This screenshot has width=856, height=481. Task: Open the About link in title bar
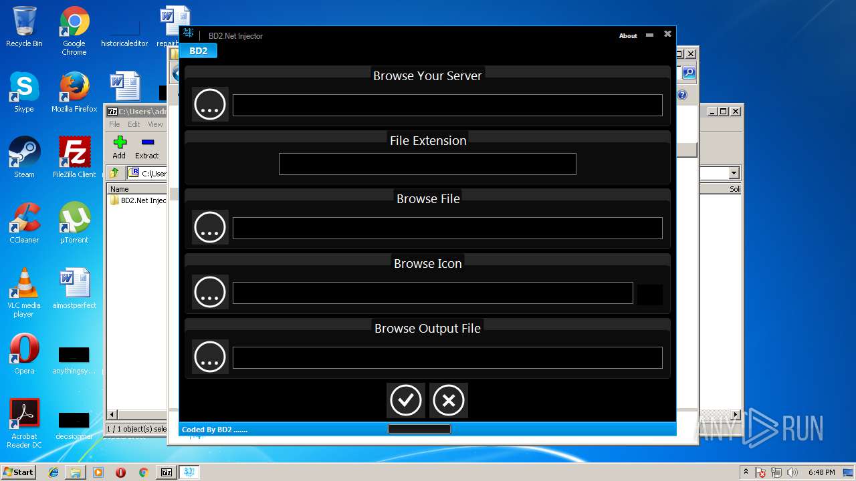pos(628,36)
